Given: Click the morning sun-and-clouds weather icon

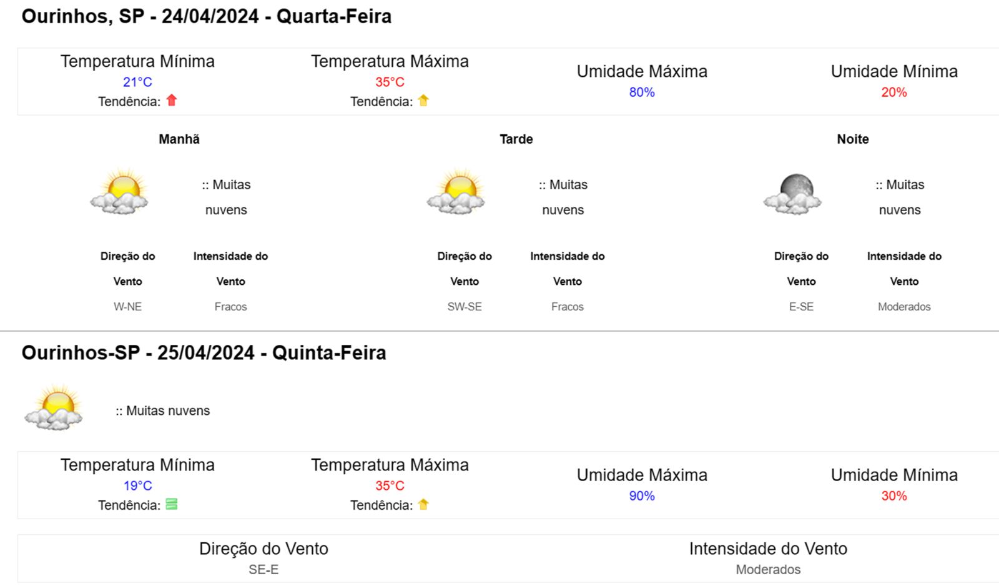Looking at the screenshot, I should 119,192.
